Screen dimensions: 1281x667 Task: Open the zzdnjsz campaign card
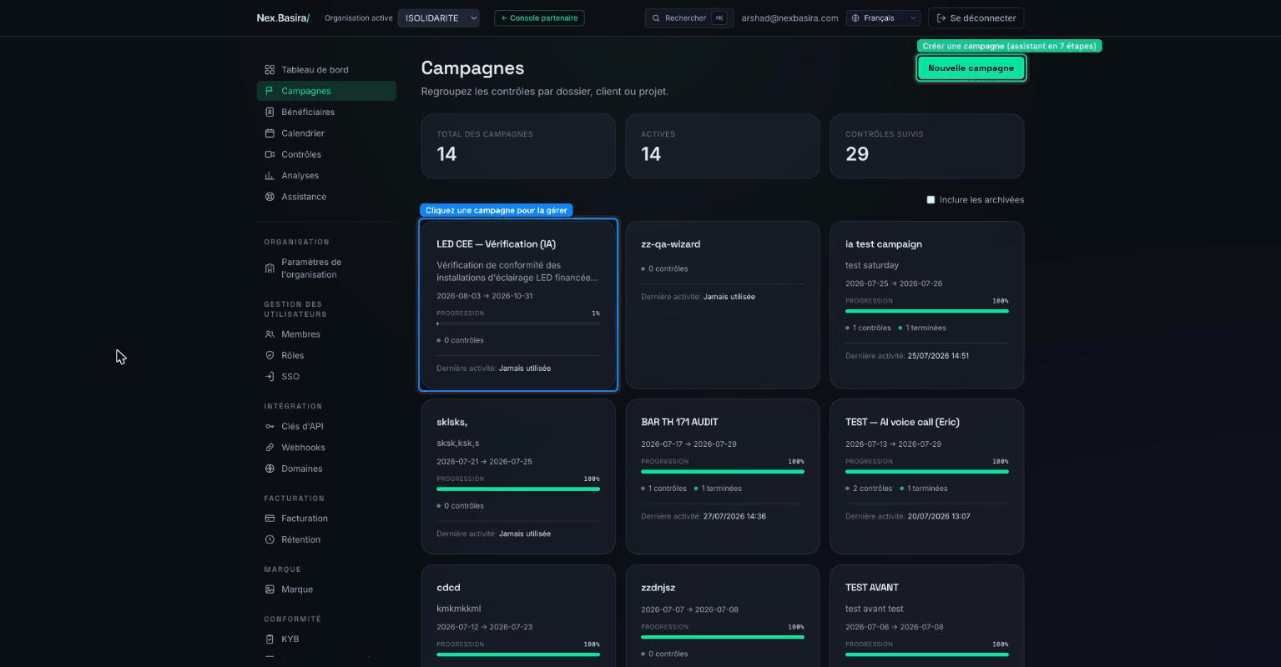(723, 616)
